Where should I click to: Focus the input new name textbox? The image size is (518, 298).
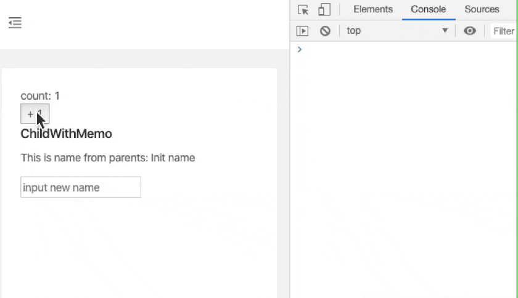(81, 187)
